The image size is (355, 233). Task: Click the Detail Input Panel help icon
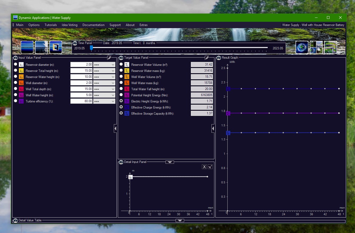click(x=121, y=162)
